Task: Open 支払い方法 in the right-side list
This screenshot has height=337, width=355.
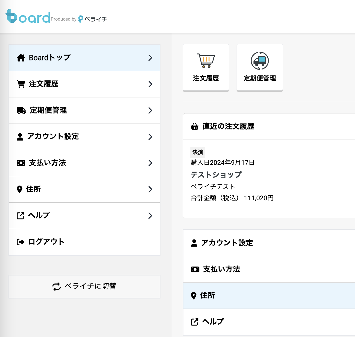Action: (221, 269)
